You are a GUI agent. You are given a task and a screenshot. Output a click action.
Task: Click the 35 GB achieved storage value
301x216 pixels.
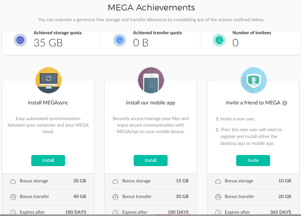point(48,43)
